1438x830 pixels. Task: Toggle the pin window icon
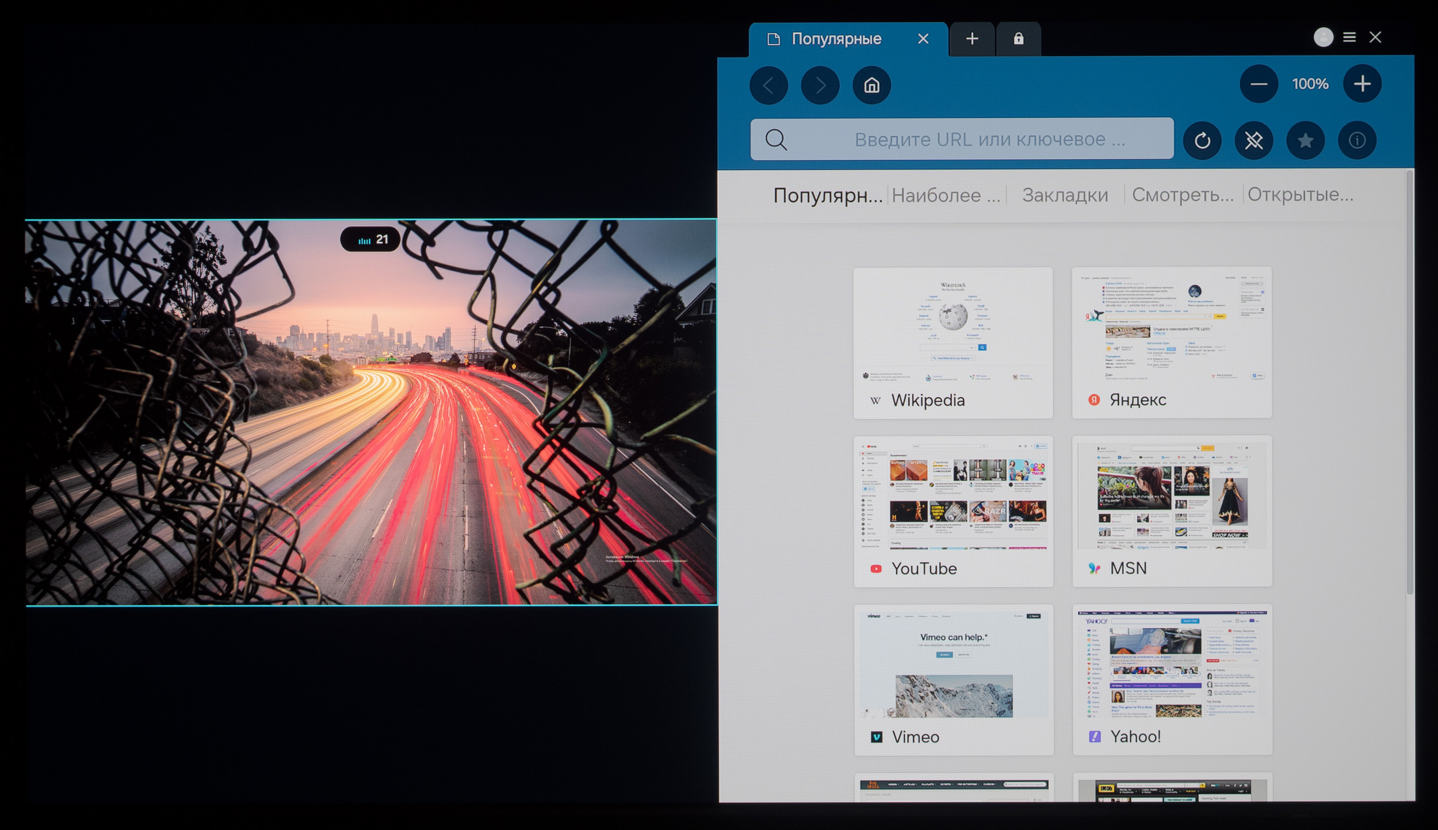(x=1254, y=140)
